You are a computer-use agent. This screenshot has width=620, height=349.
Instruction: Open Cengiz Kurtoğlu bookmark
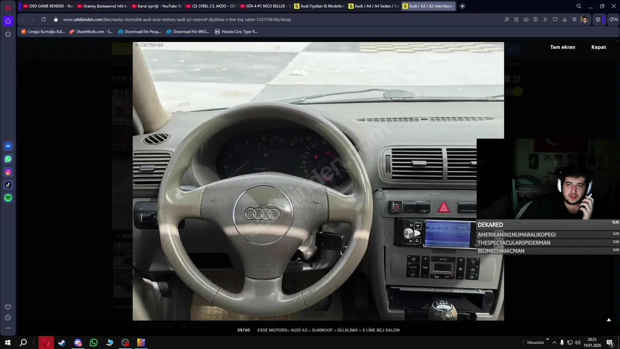pos(43,32)
